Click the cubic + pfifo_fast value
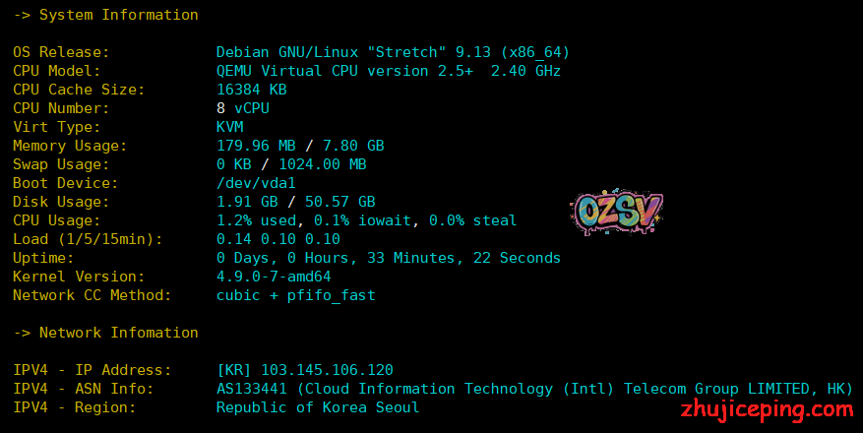 click(x=295, y=295)
